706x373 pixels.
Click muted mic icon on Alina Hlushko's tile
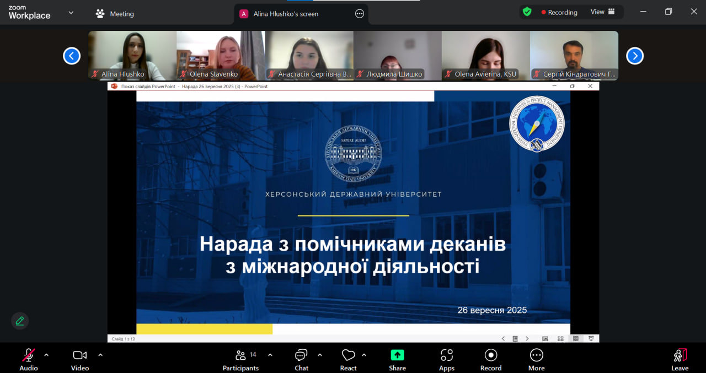coord(95,74)
